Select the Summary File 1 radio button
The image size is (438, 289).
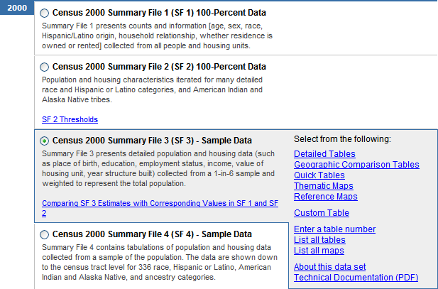[45, 13]
